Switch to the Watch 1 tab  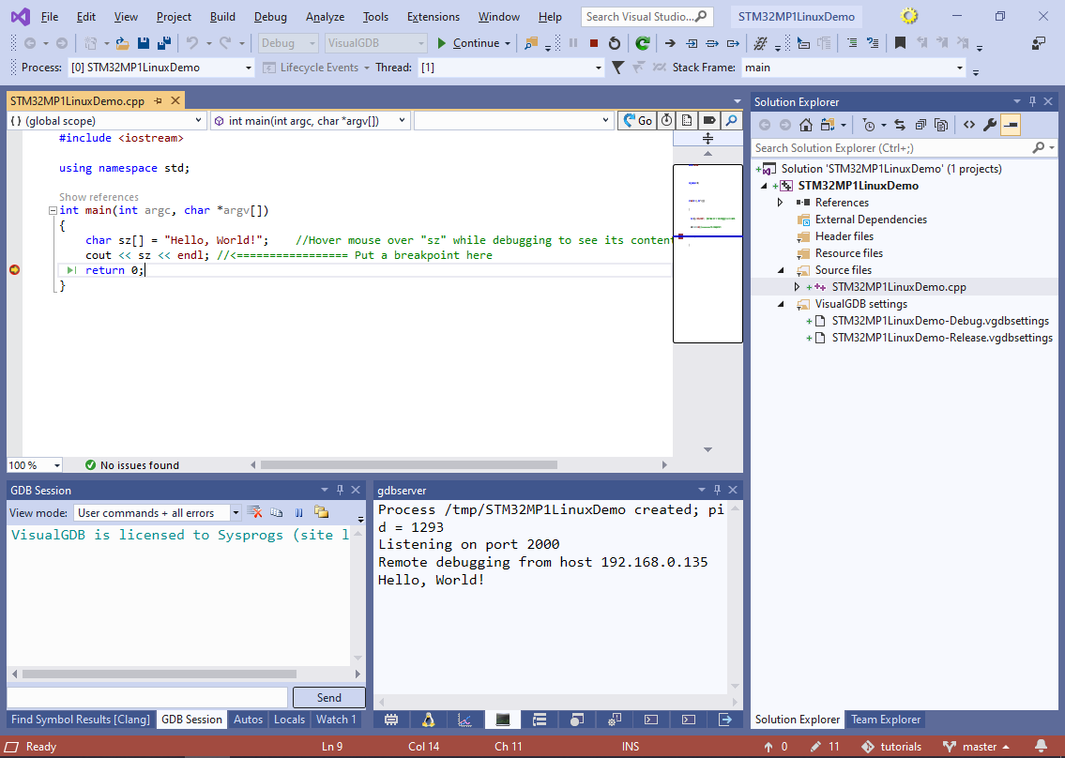(336, 720)
